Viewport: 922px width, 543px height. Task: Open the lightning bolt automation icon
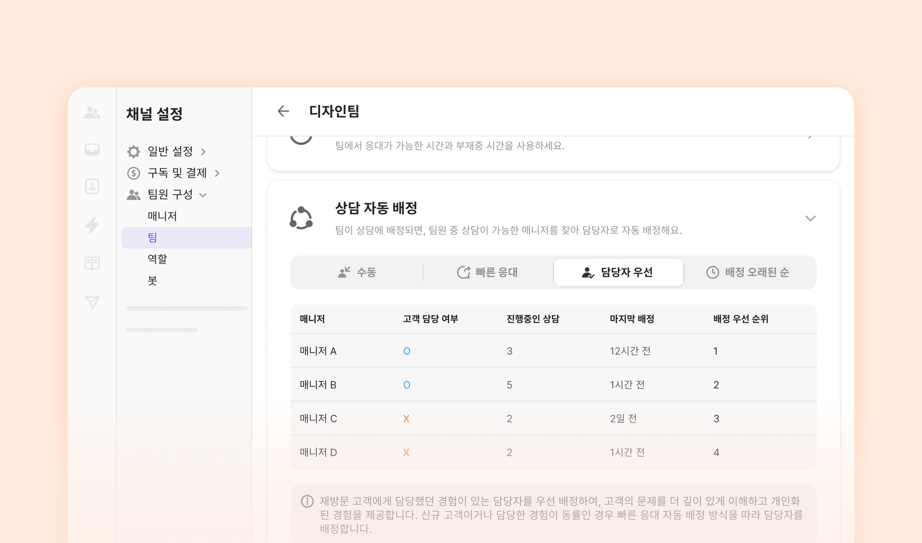click(92, 225)
